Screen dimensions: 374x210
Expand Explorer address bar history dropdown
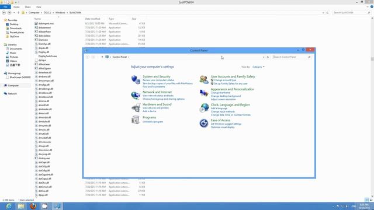(x=323, y=13)
